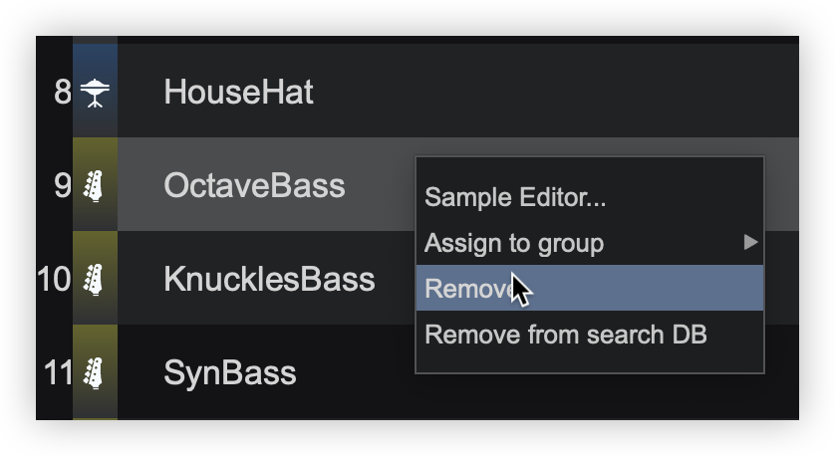Select the SynBass track name
This screenshot has height=456, width=835.
click(x=230, y=372)
